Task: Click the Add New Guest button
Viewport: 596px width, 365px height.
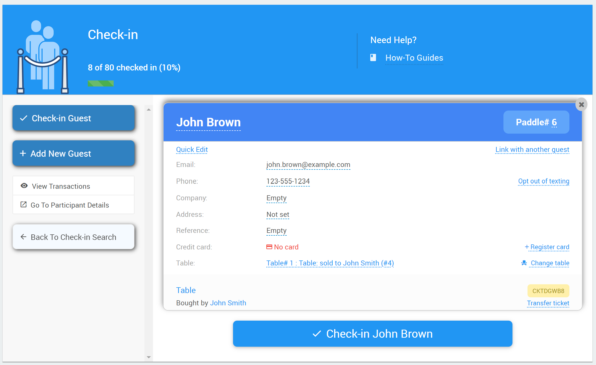Action: [73, 153]
